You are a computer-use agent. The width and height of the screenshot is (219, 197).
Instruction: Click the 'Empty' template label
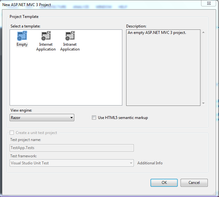tap(22, 44)
